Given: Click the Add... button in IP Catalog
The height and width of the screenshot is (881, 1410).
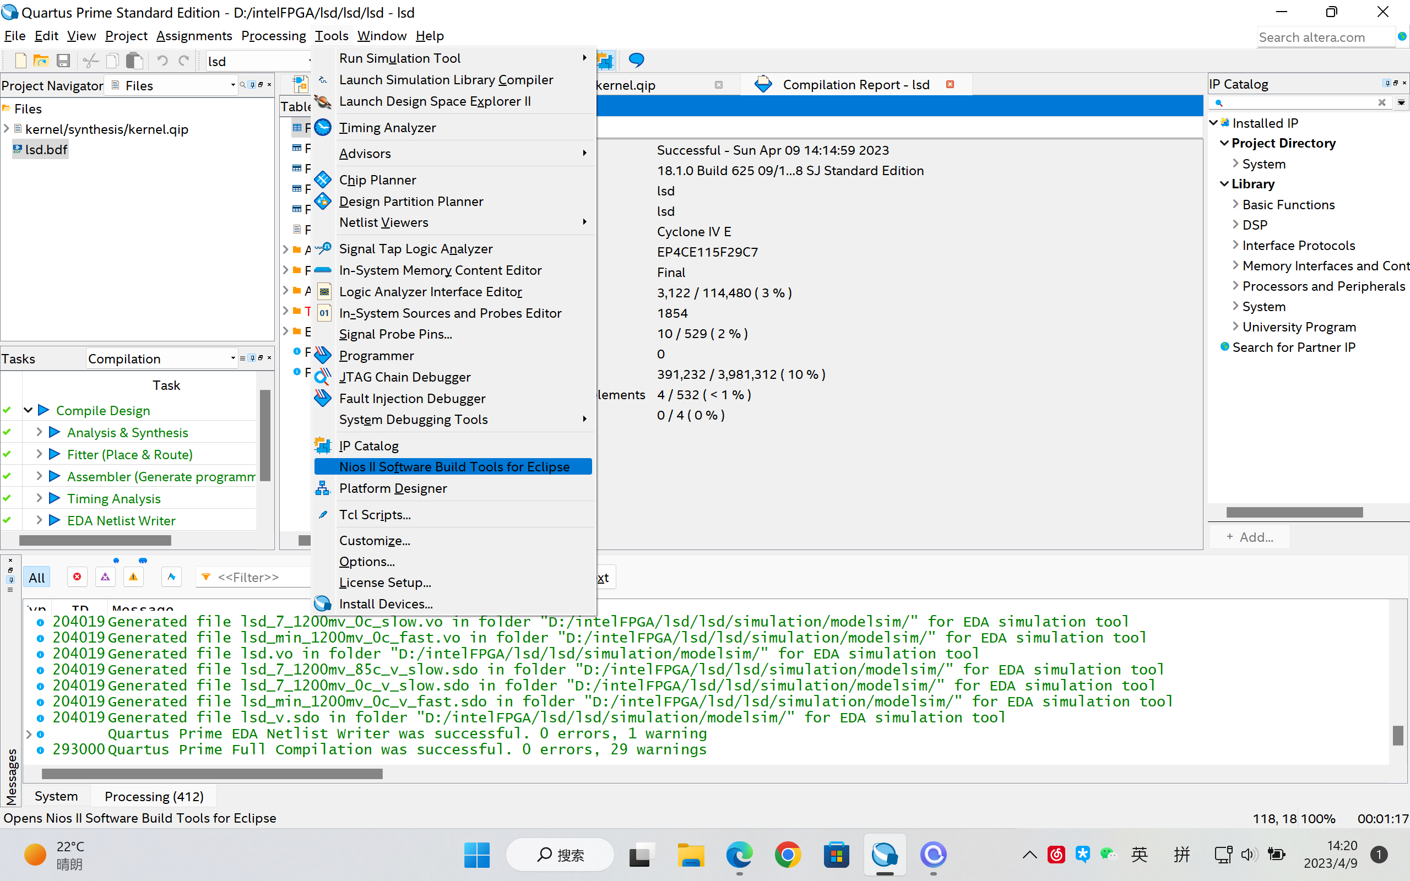Looking at the screenshot, I should pyautogui.click(x=1250, y=537).
